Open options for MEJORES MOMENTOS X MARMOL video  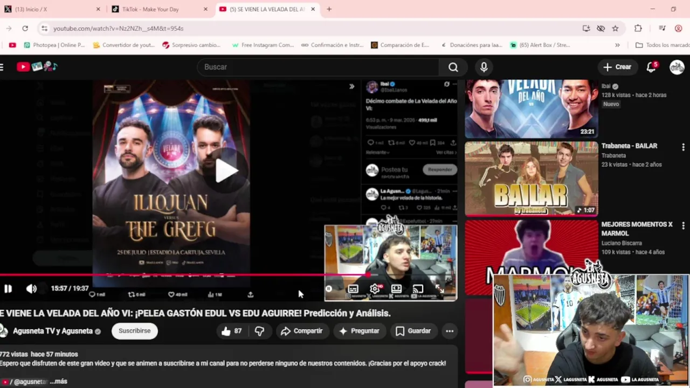[683, 226]
